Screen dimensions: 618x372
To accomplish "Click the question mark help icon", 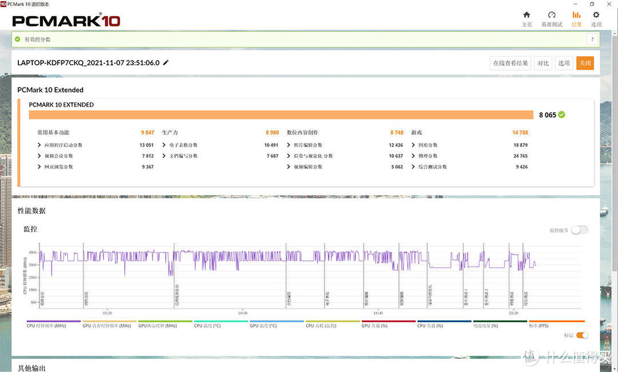I will [593, 39].
